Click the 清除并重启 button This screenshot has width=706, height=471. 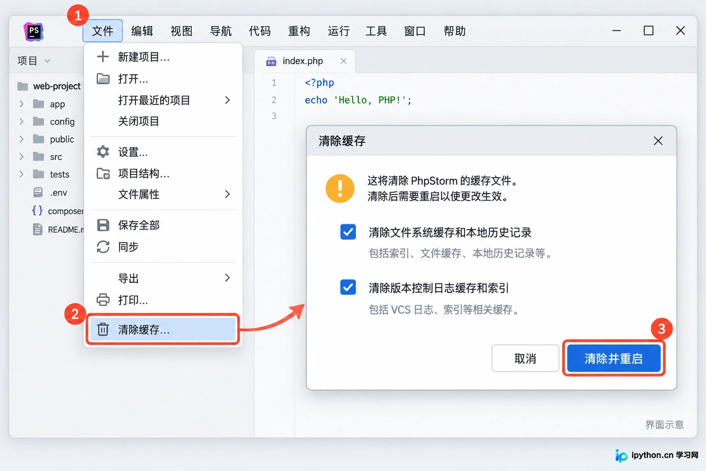(613, 359)
